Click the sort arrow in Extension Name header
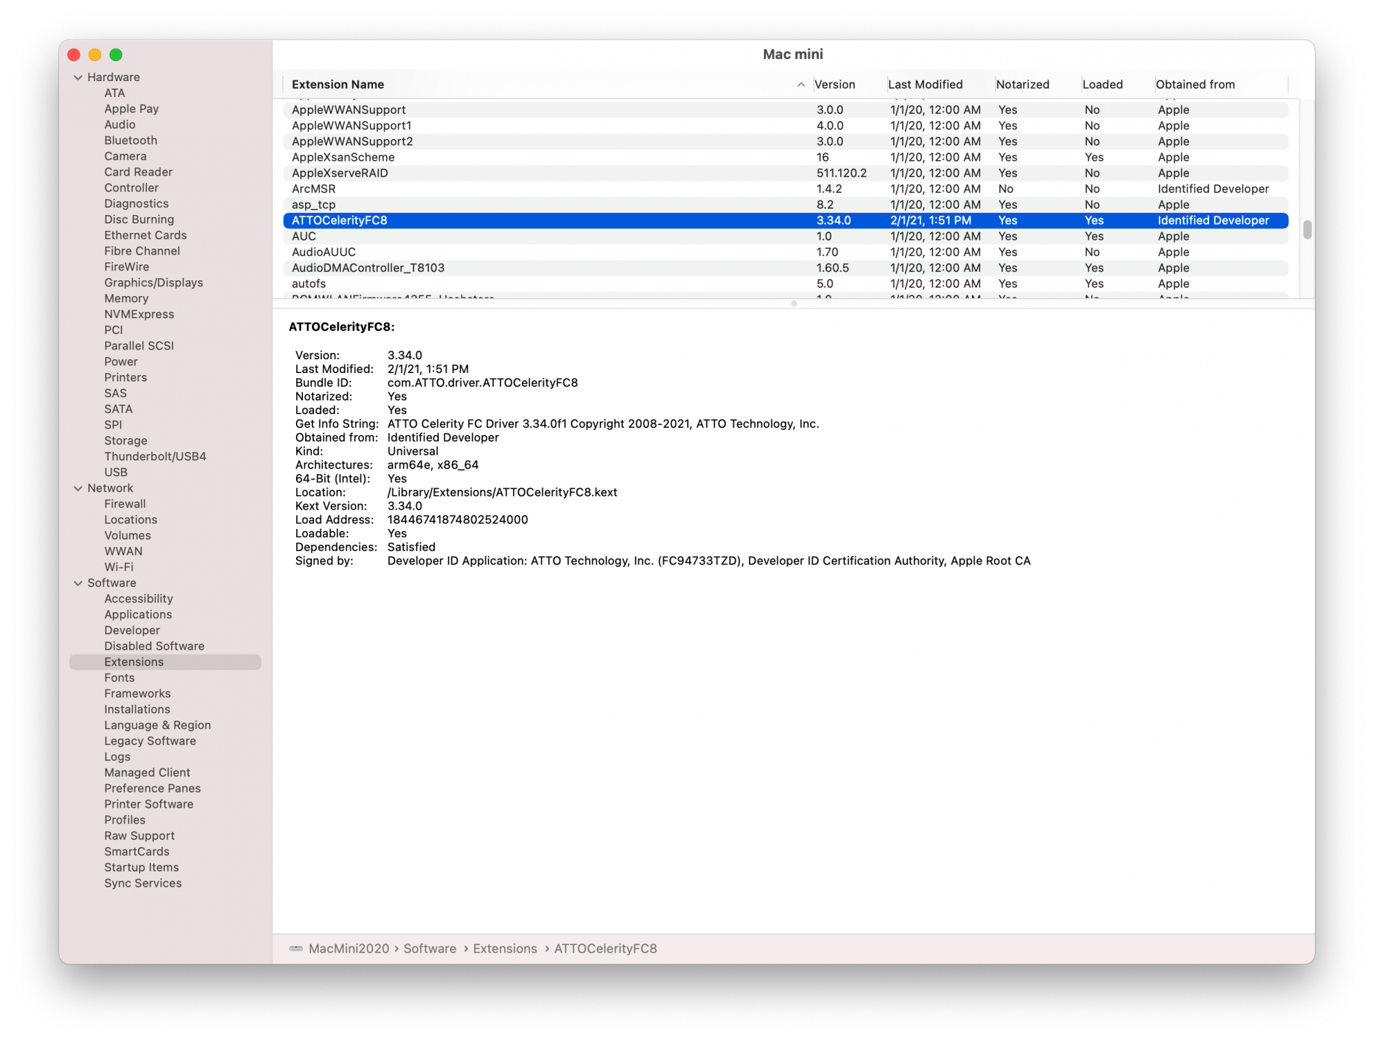Viewport: 1374px width, 1042px height. pos(800,84)
